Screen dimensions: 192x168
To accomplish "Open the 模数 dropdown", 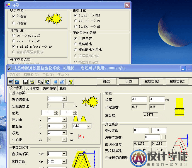I will pos(64,133).
